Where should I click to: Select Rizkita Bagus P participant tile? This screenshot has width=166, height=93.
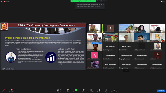coord(110,56)
